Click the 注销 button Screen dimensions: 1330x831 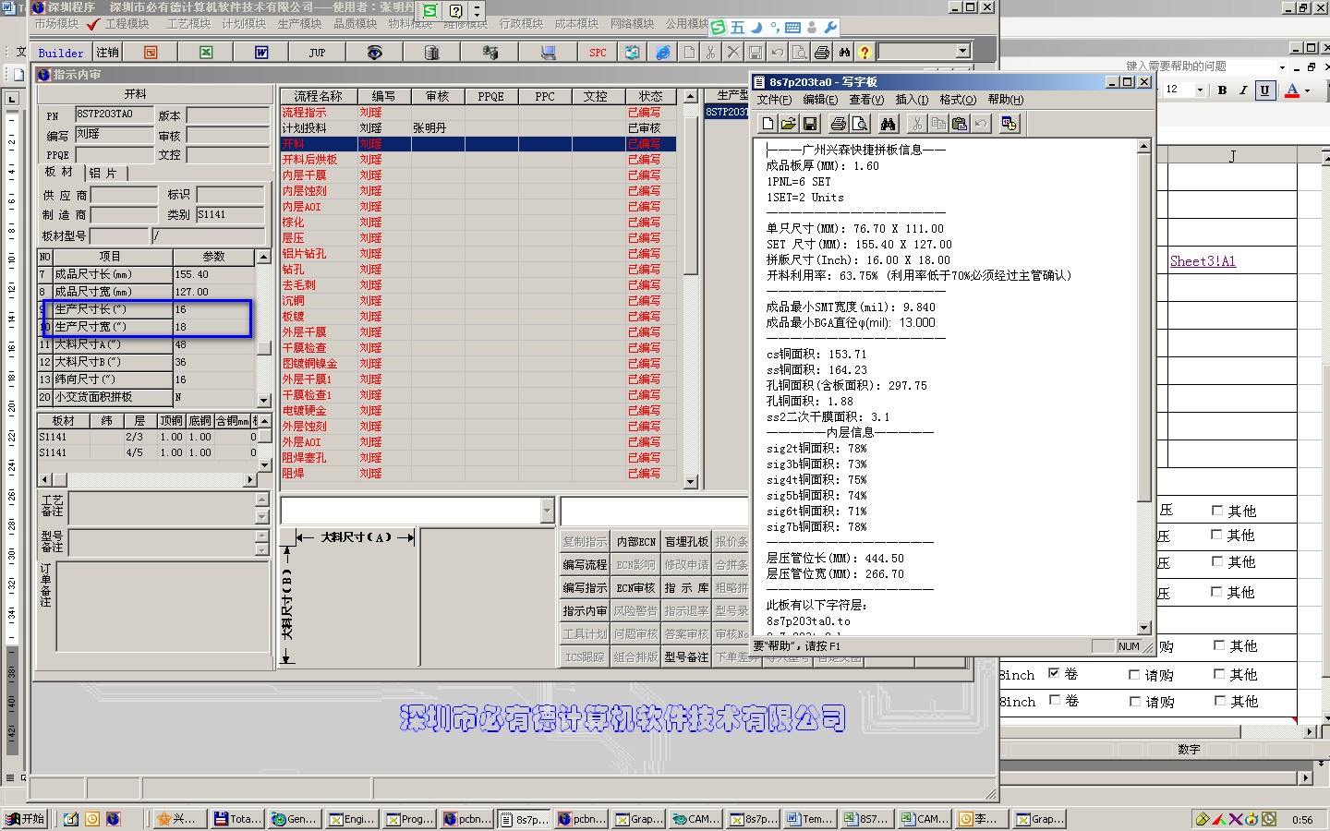(107, 53)
